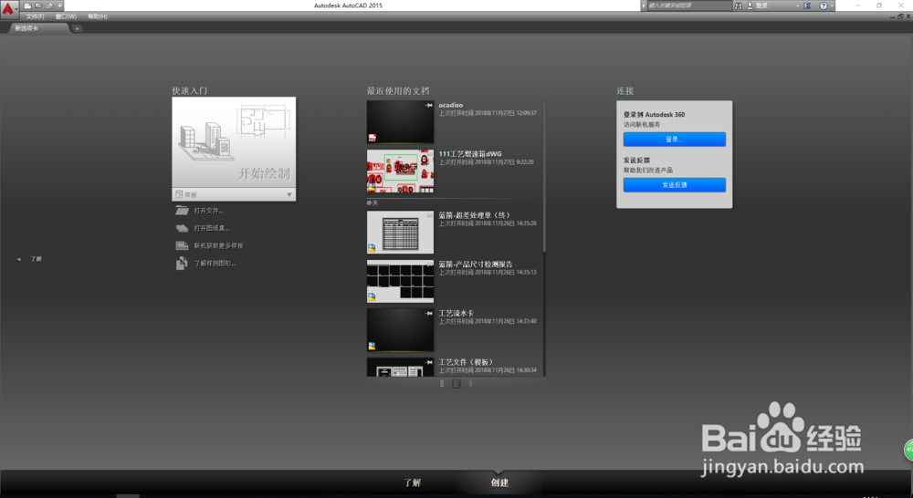
Task: Click the inner document restore button
Action: click(x=900, y=16)
